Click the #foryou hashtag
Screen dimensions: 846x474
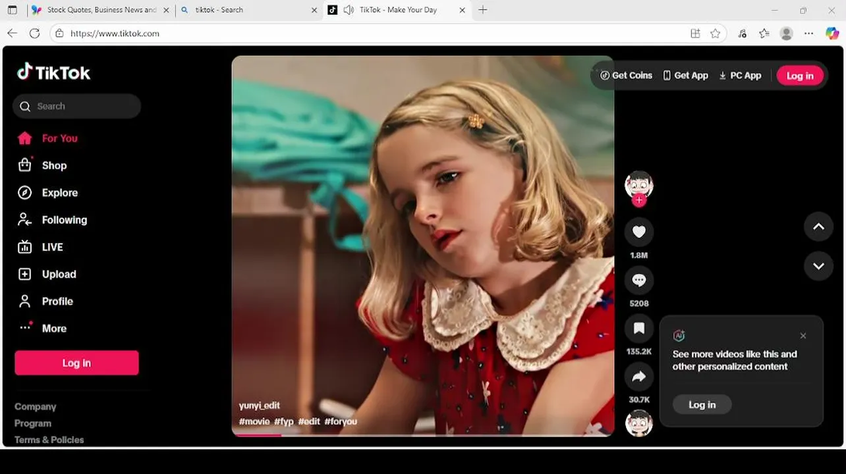pyautogui.click(x=341, y=421)
